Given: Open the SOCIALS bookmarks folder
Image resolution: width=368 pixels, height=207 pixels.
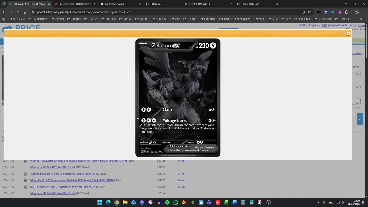Looking at the screenshot, I should [74, 19].
